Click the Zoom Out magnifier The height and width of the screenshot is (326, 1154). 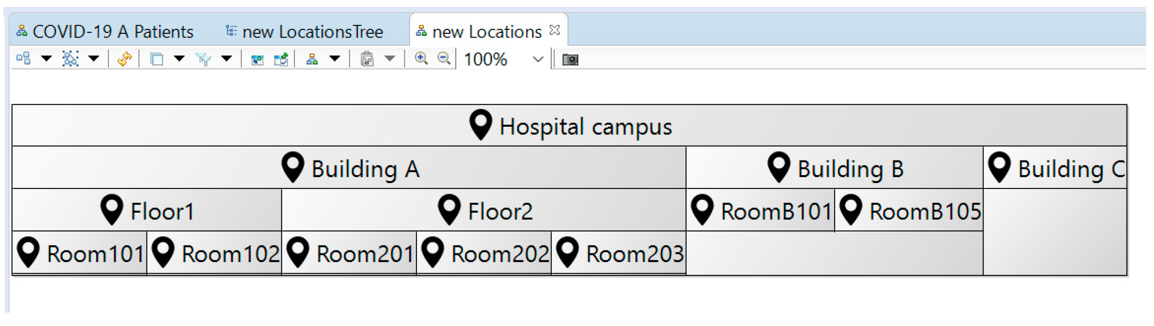point(444,58)
